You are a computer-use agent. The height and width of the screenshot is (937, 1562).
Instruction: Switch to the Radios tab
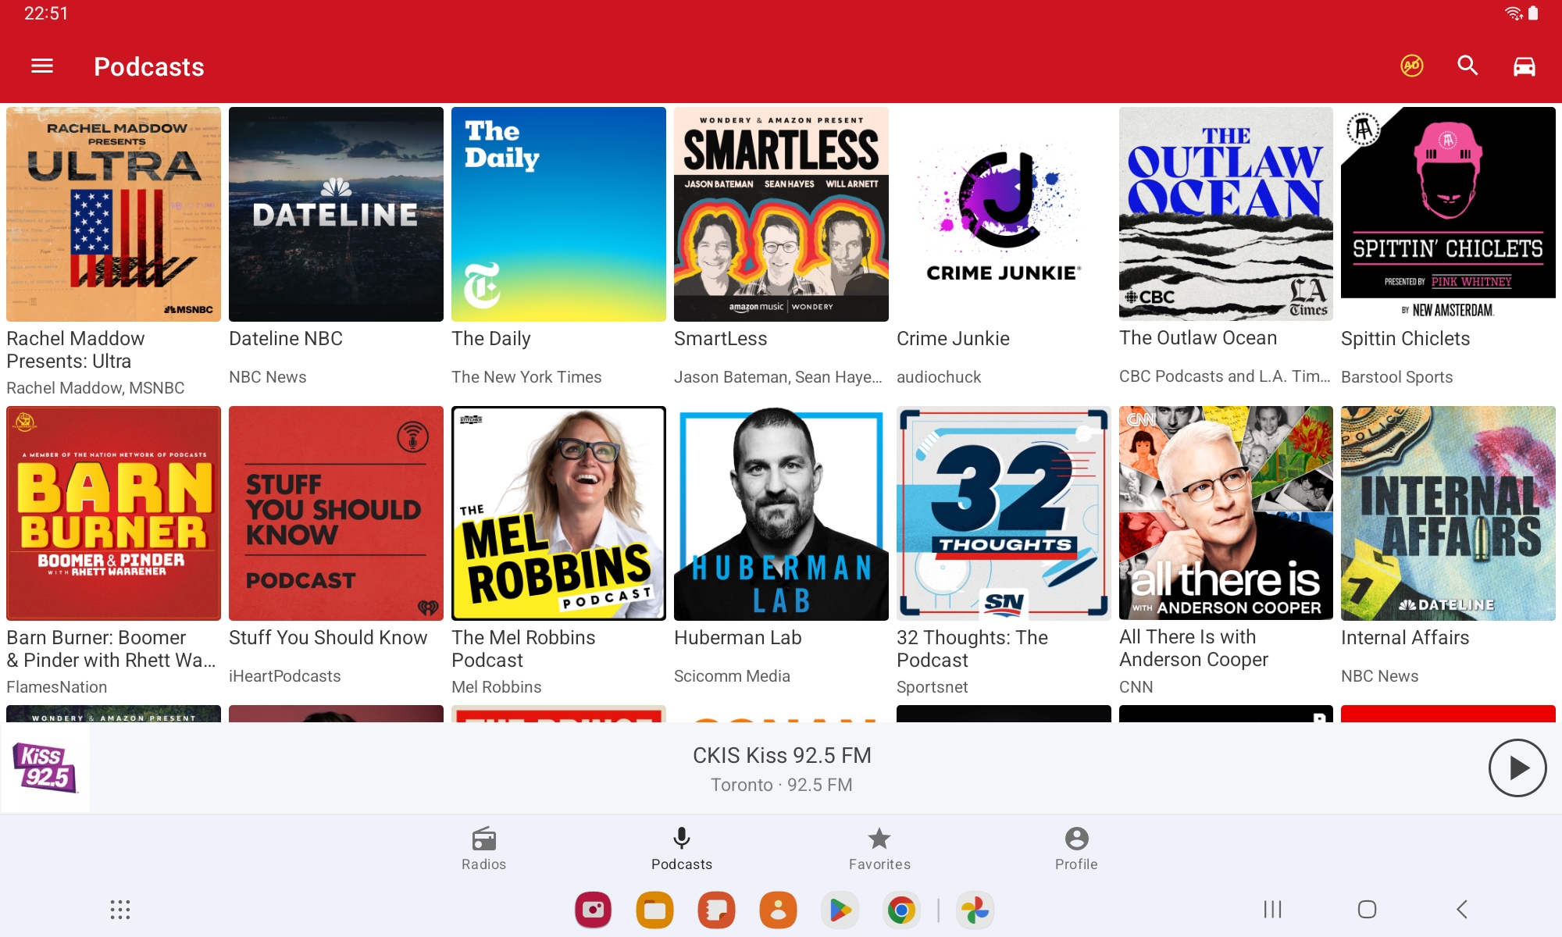(483, 848)
